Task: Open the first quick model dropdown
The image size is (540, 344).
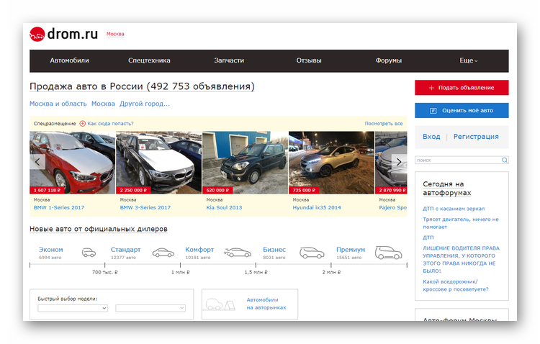Action: coord(73,308)
